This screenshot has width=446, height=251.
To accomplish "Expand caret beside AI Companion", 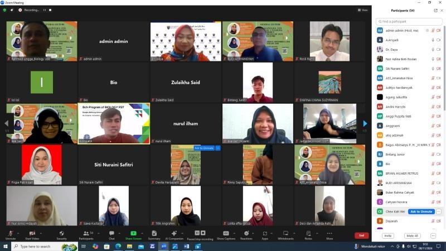I will click(x=182, y=233).
